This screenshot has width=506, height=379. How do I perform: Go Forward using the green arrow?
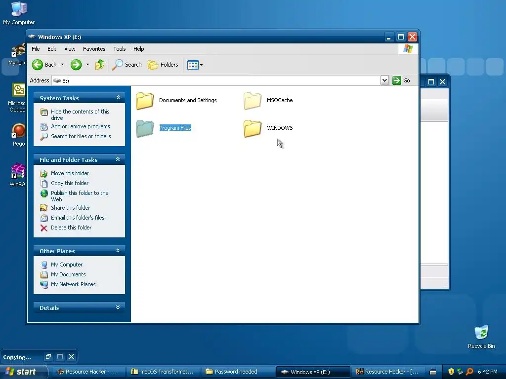[x=76, y=65]
